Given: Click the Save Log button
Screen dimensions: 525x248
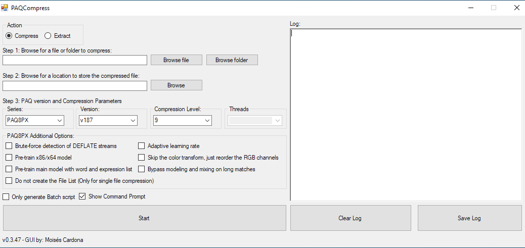Looking at the screenshot, I should [469, 218].
